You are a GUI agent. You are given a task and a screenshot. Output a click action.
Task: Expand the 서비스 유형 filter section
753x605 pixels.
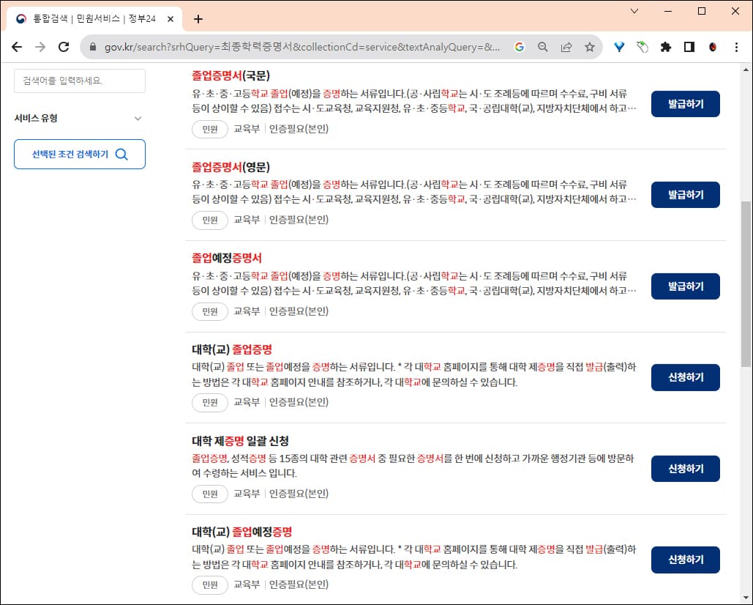(x=79, y=118)
